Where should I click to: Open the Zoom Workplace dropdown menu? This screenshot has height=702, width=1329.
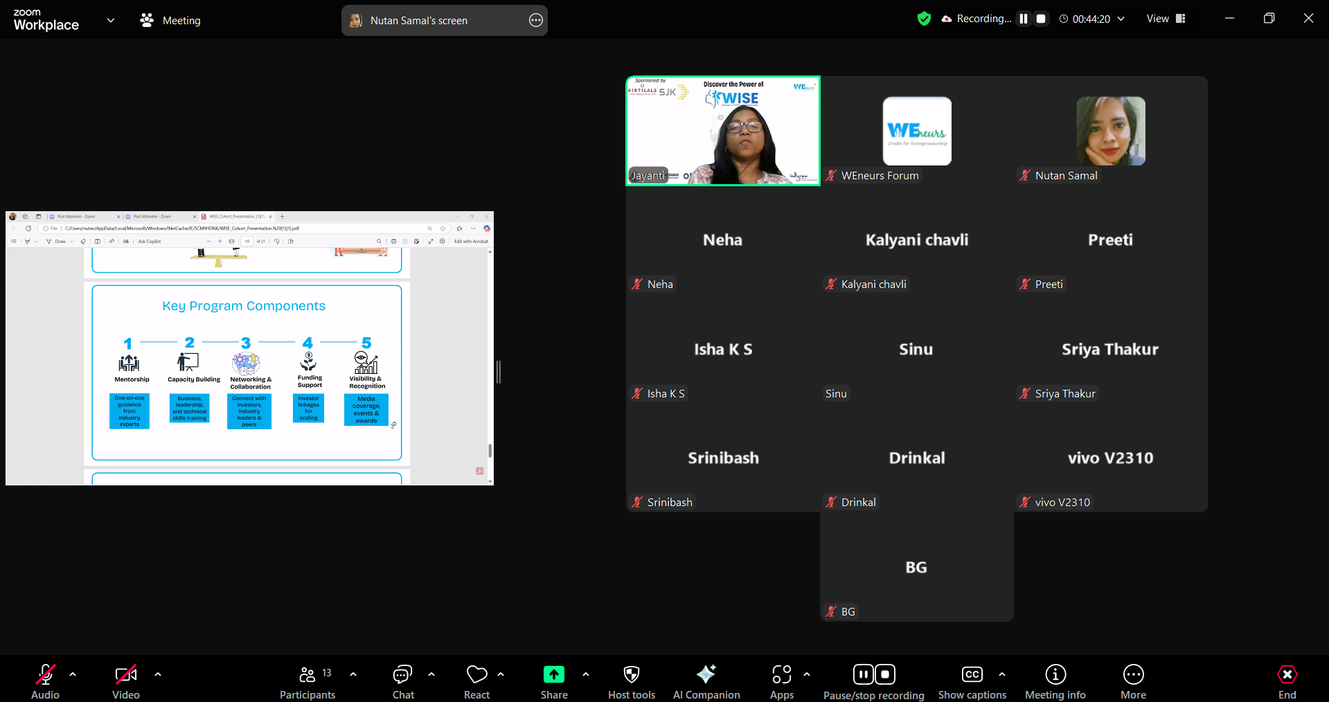(x=111, y=20)
